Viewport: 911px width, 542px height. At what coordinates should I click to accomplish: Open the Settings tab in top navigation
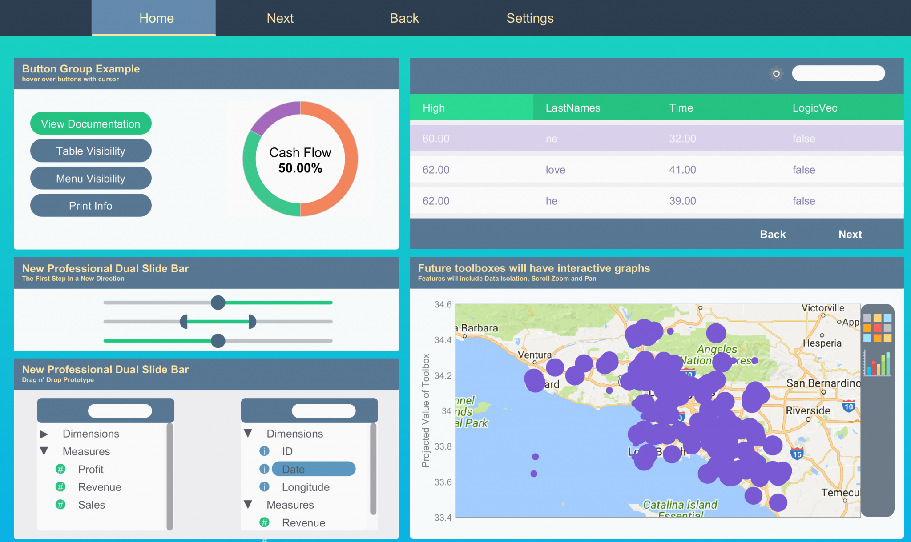tap(530, 18)
